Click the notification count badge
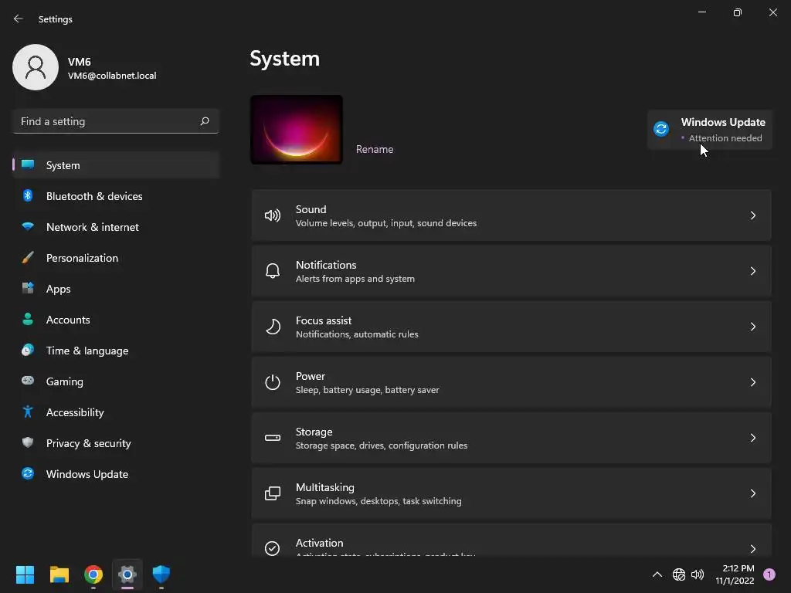791x593 pixels. (769, 574)
